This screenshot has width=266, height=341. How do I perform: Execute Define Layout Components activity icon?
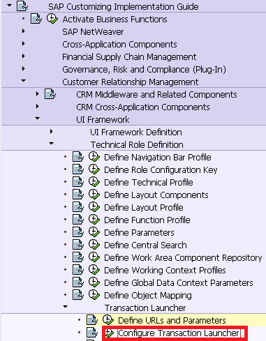(x=94, y=195)
